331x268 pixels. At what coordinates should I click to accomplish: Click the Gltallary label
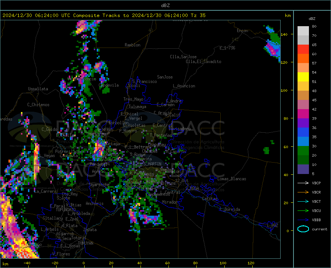(x=53, y=218)
